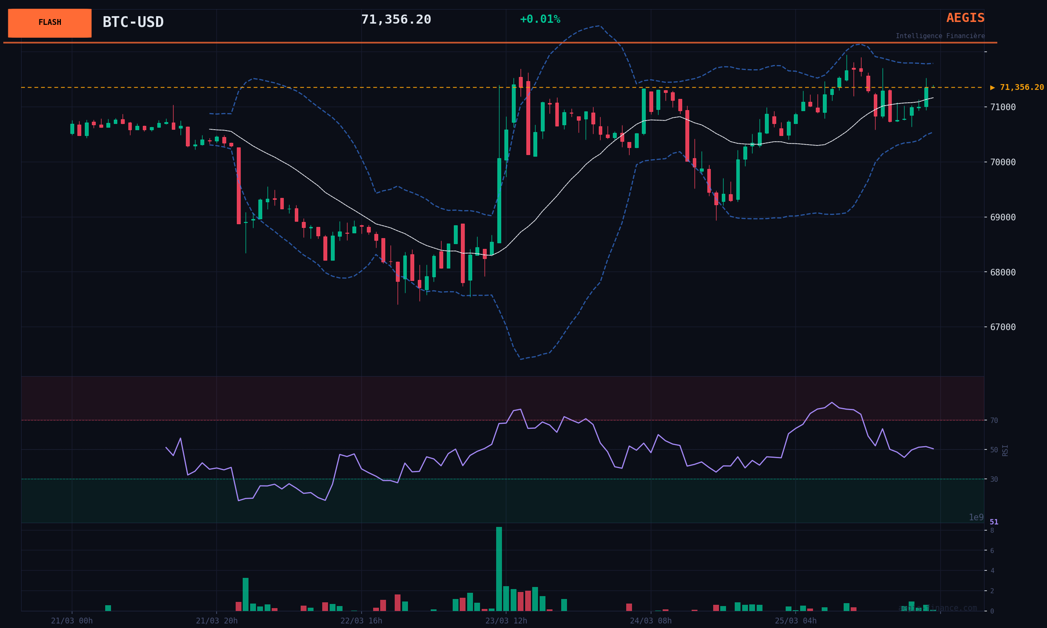Click the 67000 price axis label
The image size is (1047, 628).
tap(1003, 327)
